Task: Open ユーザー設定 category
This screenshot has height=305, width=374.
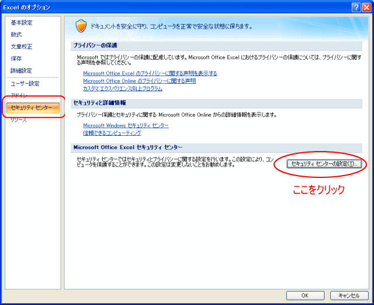Action: (x=25, y=83)
